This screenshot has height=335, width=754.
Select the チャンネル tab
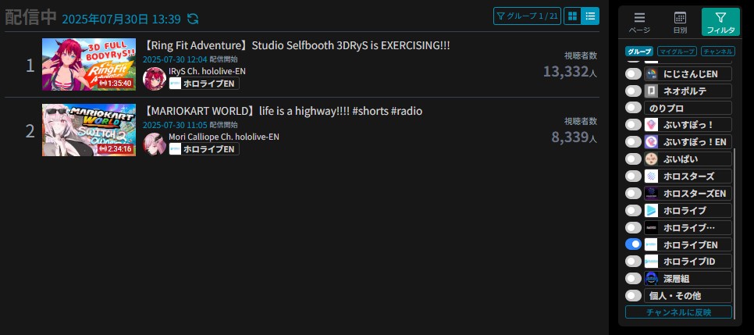click(717, 52)
